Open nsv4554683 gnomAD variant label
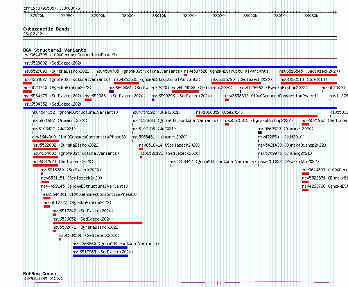Viewport: 348px width, 287px height. click(175, 120)
